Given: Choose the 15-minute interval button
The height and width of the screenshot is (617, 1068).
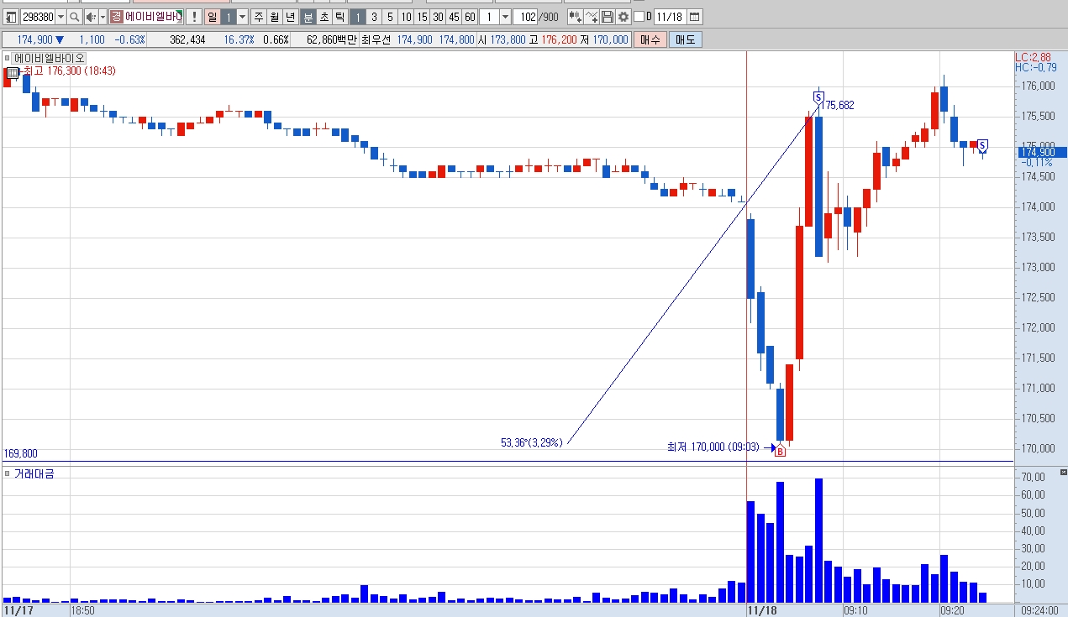Looking at the screenshot, I should (422, 17).
